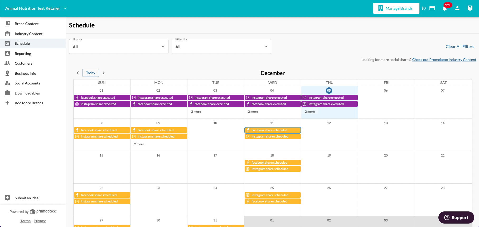Click the Manage Brands button
Viewport: 479px width, 227px height.
(x=396, y=8)
